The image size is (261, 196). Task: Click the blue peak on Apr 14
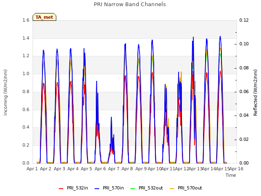point(207,39)
